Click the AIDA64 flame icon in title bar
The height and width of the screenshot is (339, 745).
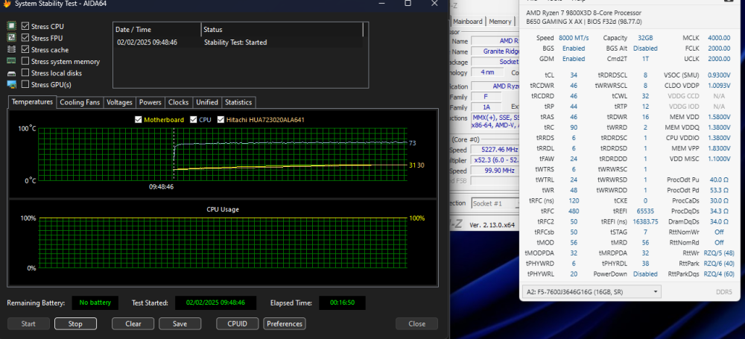tap(7, 4)
